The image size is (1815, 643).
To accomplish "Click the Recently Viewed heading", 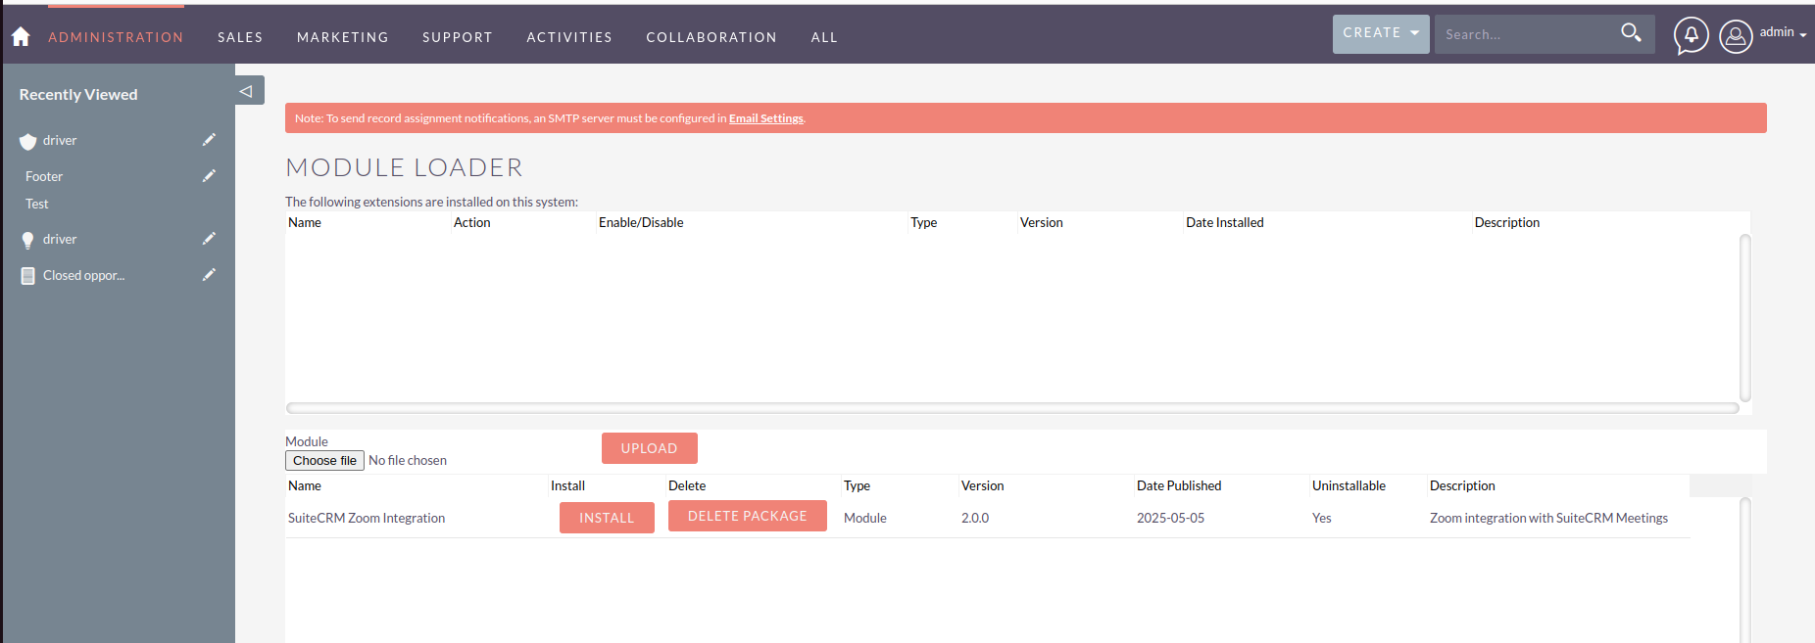I will point(78,94).
